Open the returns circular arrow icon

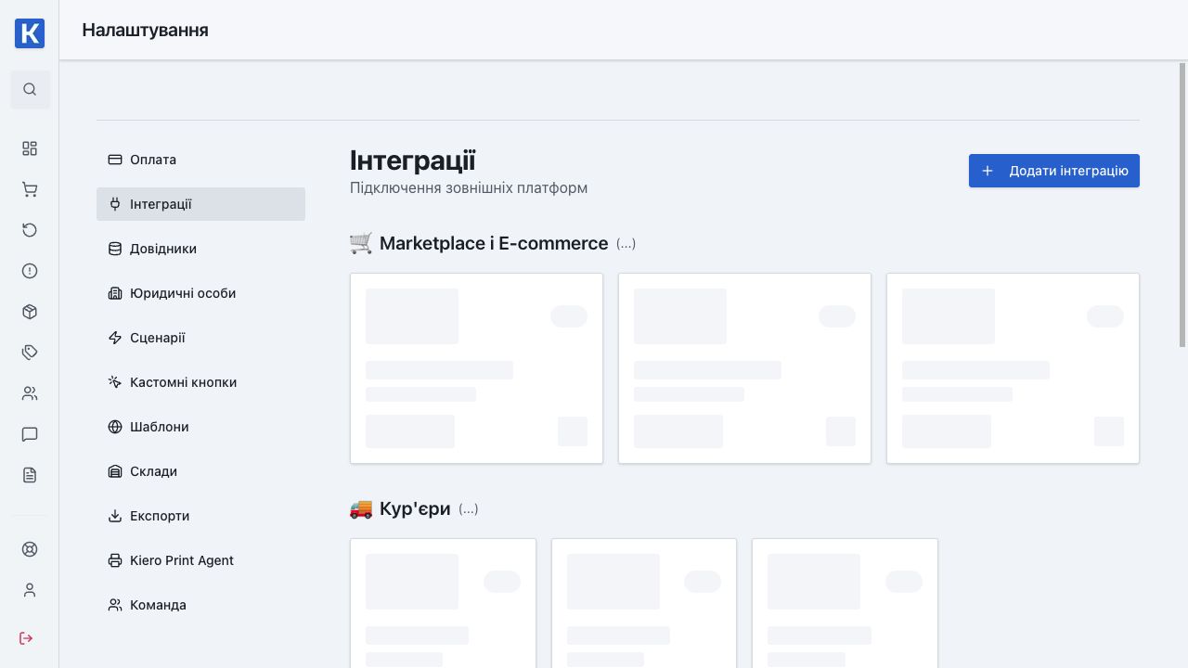(30, 230)
